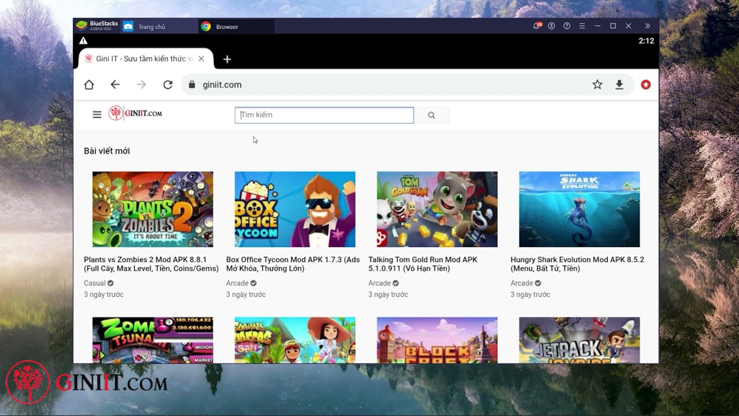Expand BlueStacks side panel with double arrow
This screenshot has width=739, height=416.
tap(647, 26)
